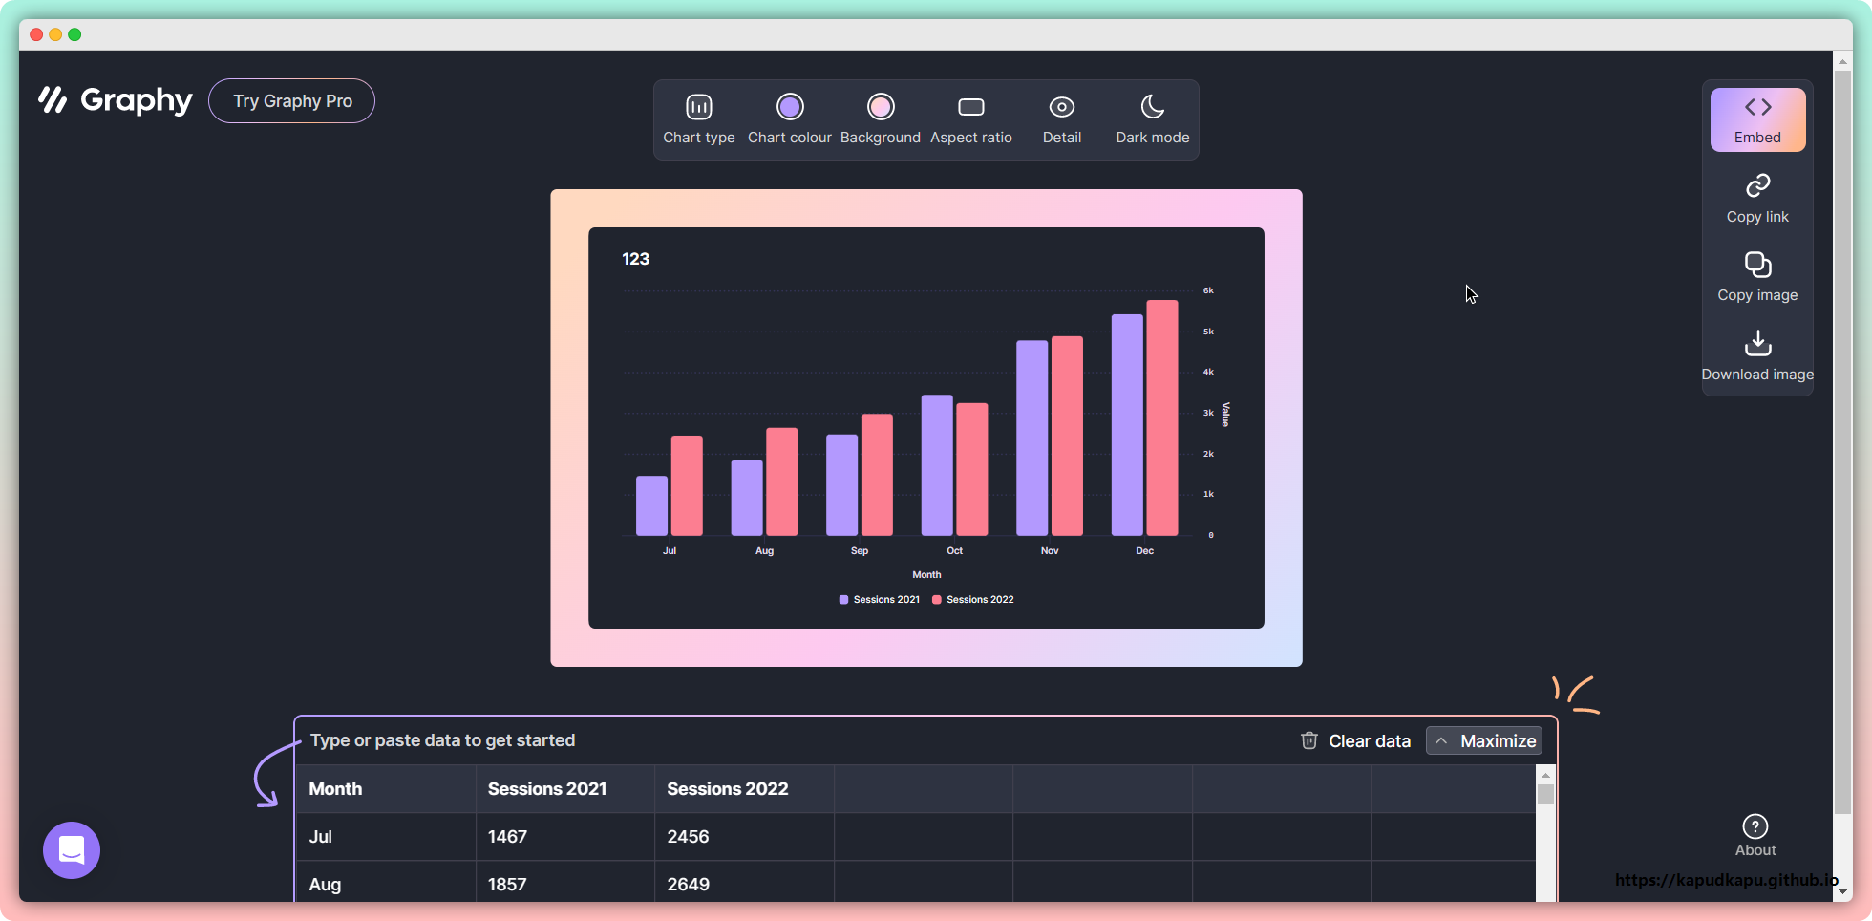Open the Aspect ratio options
Screen dimensions: 1872x921
tap(970, 119)
